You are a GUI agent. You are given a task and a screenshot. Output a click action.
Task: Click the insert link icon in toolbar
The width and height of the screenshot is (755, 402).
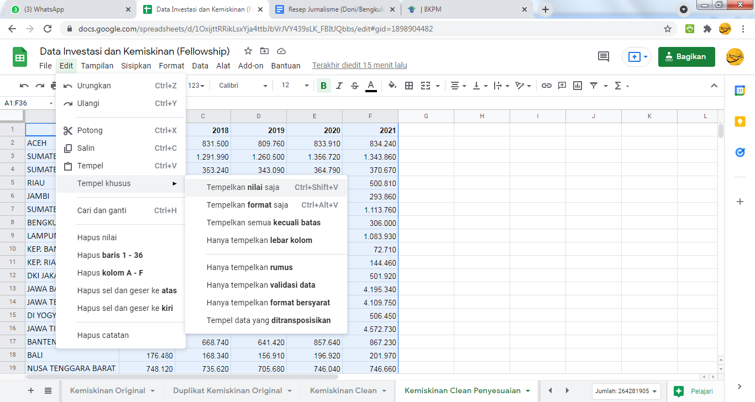[x=546, y=86]
